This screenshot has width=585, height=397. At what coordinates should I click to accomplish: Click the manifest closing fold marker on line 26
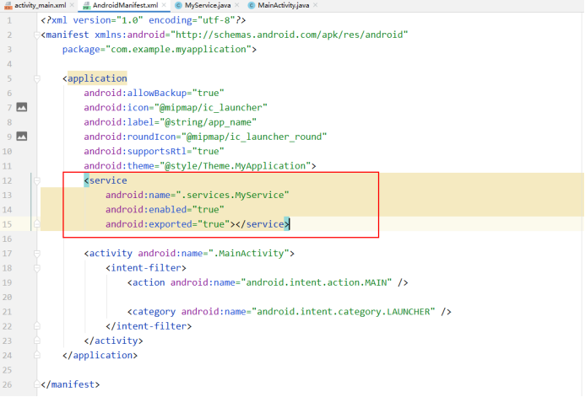coord(37,384)
